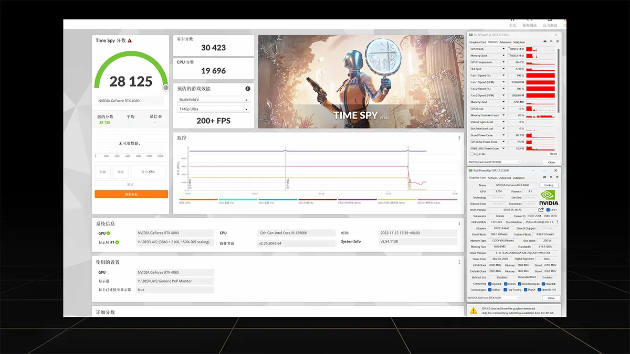Open the three-dot menu of 监控 panel
Viewport: 630px width, 354px height.
coord(459,137)
